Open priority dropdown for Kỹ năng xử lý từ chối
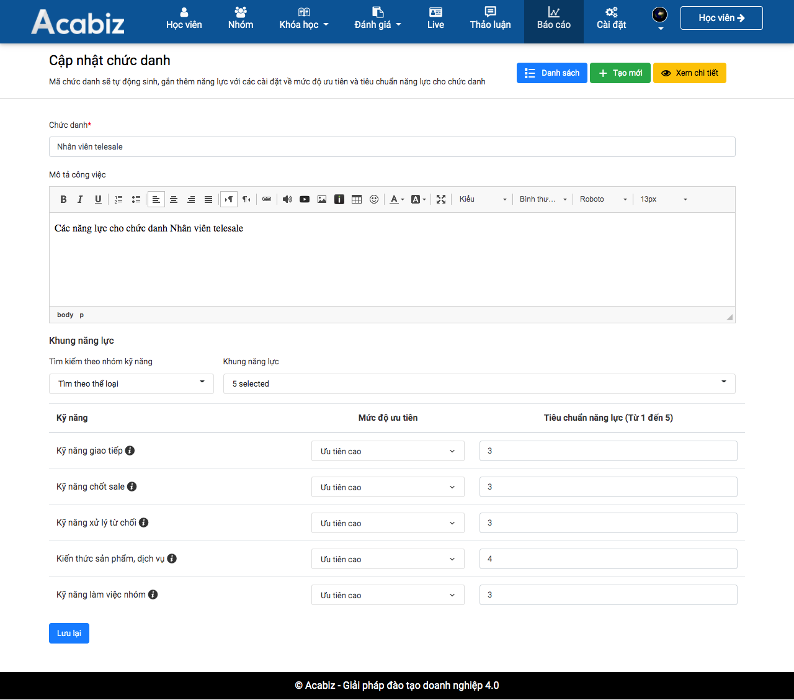This screenshot has height=700, width=794. (388, 523)
